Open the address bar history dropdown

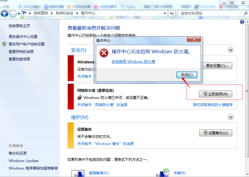click(x=165, y=13)
